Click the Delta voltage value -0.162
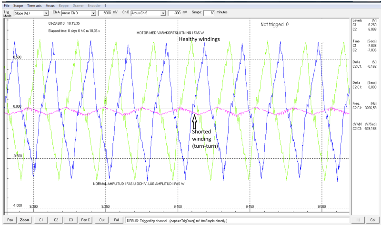This screenshot has width=381, height=225. [x=372, y=66]
